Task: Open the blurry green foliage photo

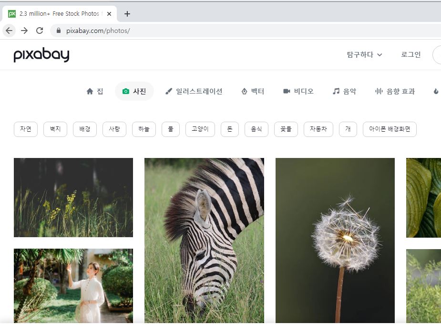Action: [x=423, y=286]
